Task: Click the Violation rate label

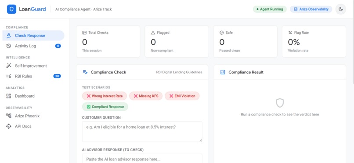Action: coord(298,51)
